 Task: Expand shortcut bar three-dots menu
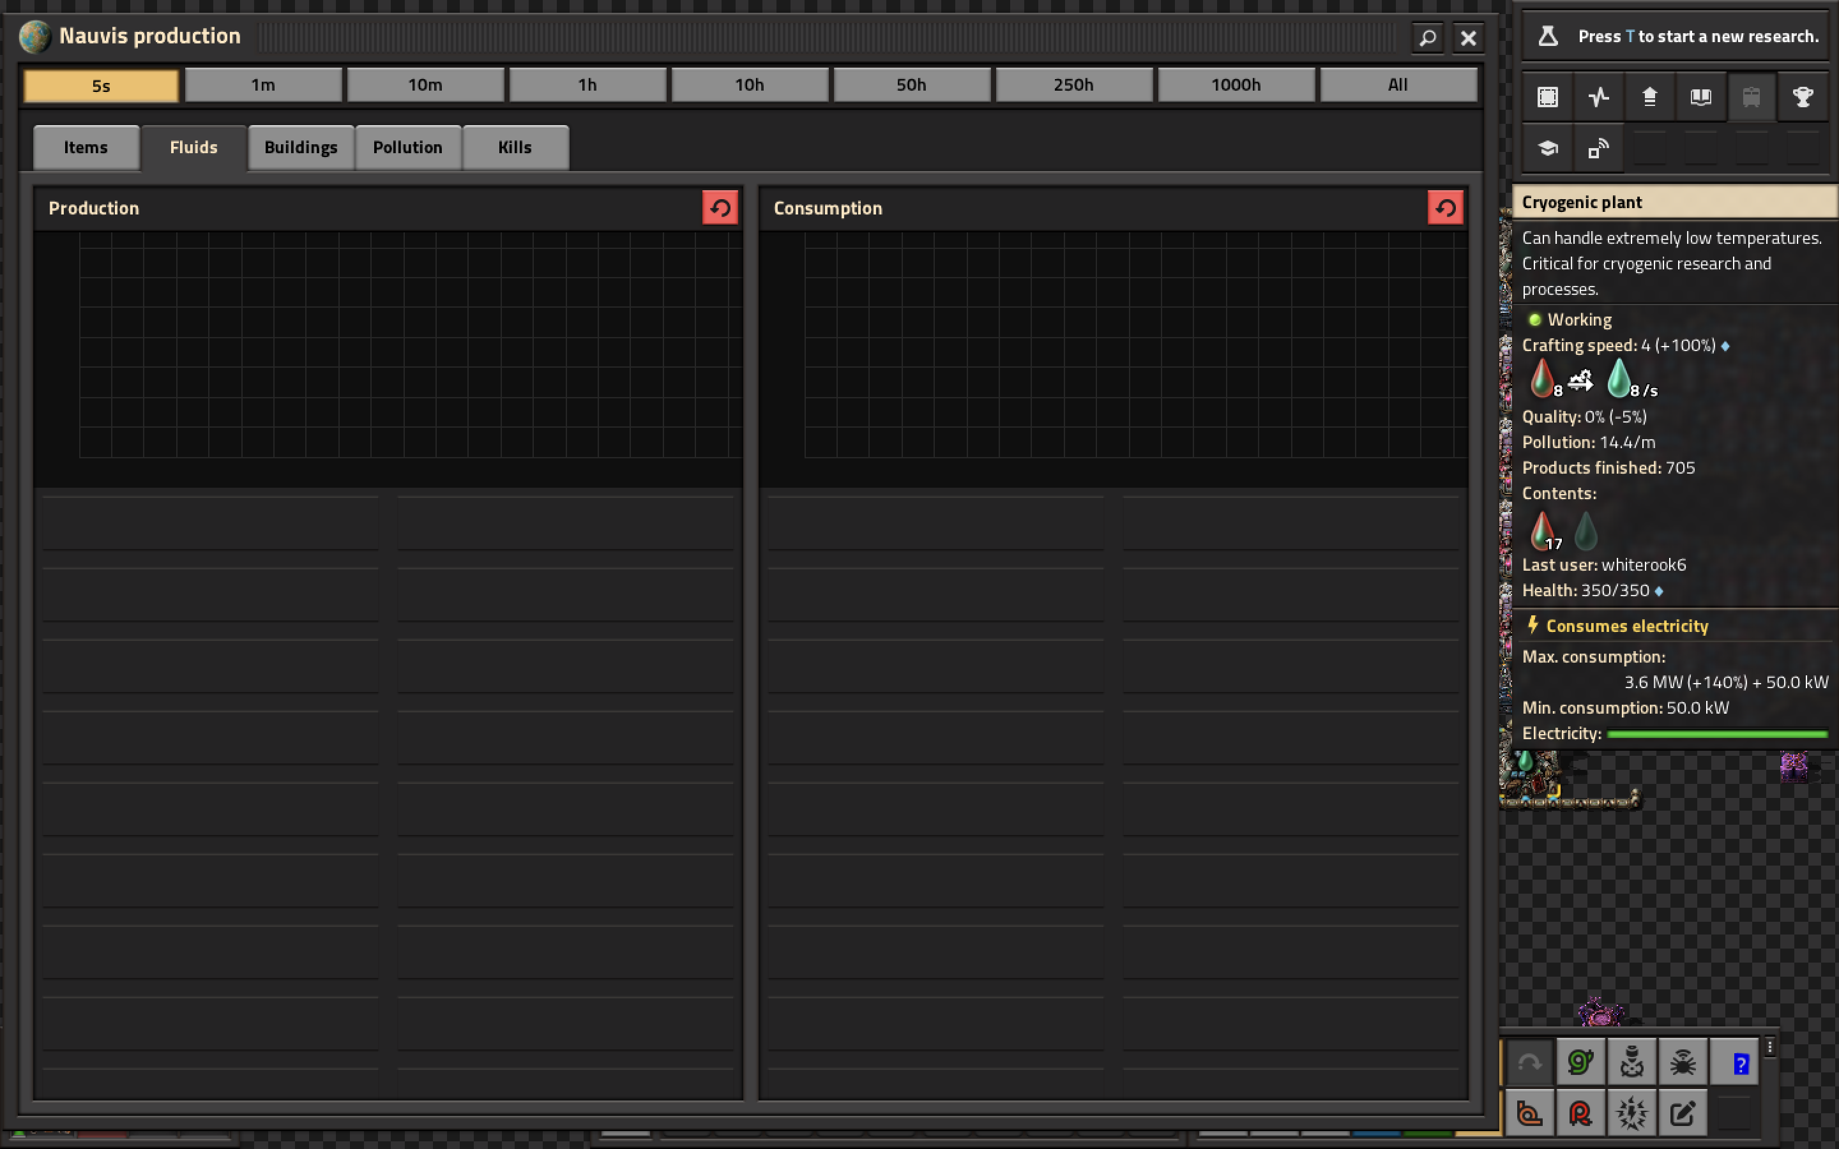[x=1770, y=1047]
